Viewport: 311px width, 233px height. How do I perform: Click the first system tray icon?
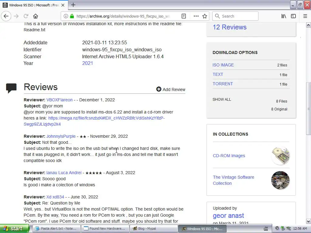click(x=277, y=228)
